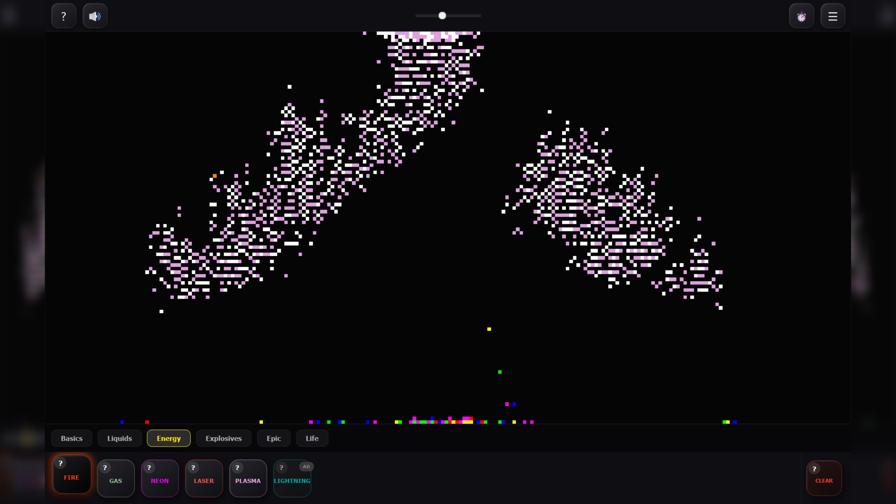Open the Epic category of elements
896x504 pixels.
click(274, 438)
